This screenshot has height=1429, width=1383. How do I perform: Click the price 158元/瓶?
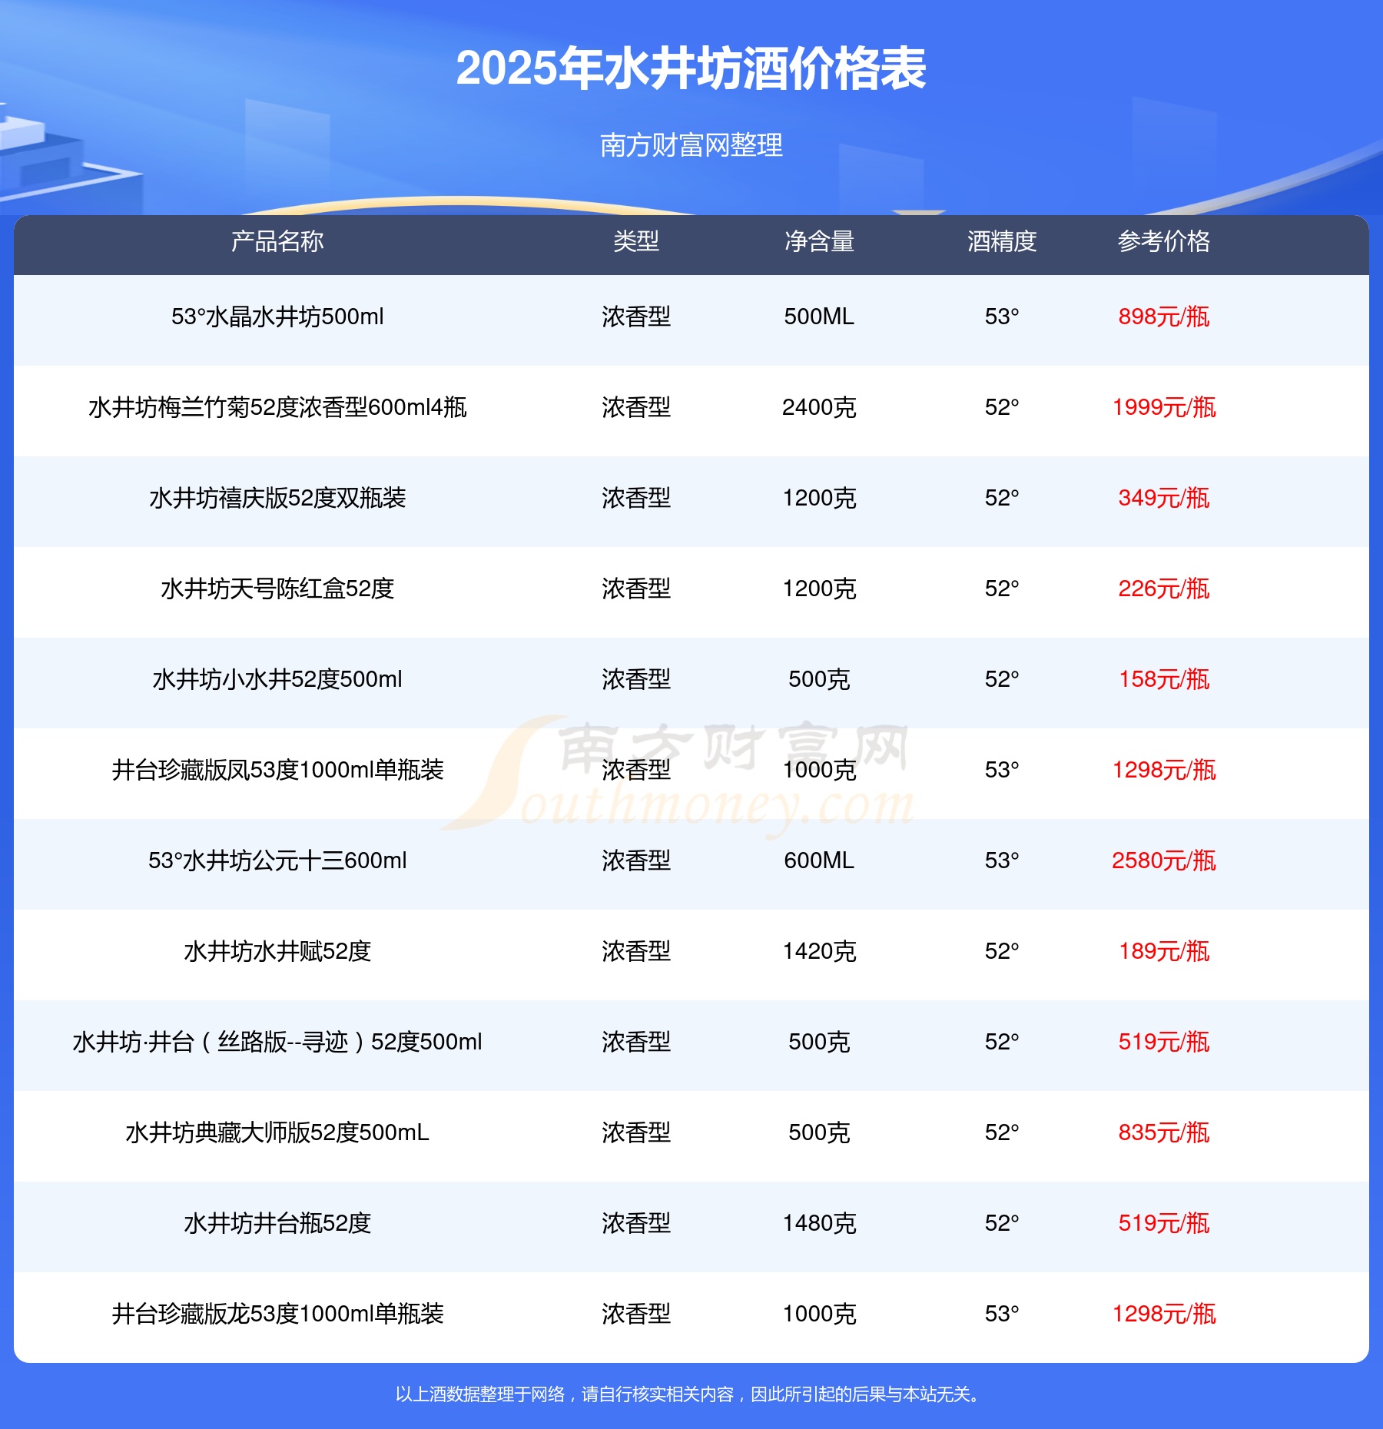coord(1164,679)
